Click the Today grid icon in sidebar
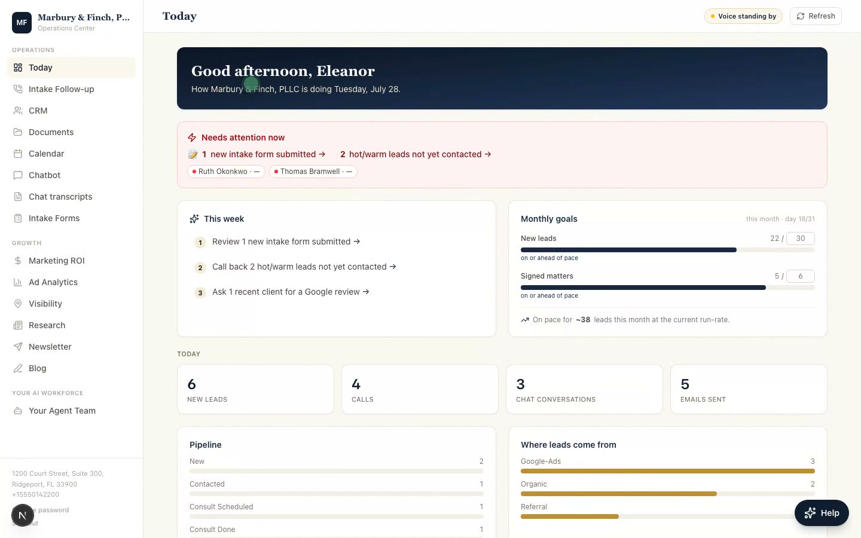This screenshot has height=538, width=861. [x=18, y=68]
